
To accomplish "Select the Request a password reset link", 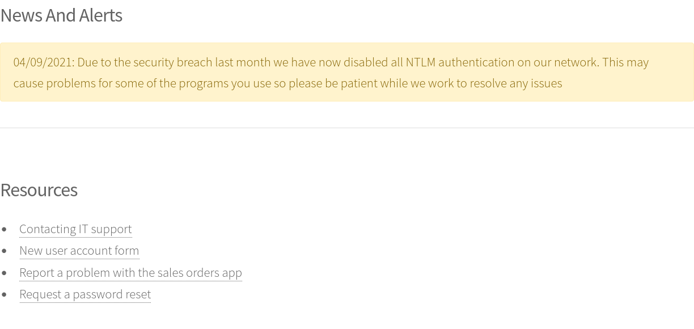I will coord(85,294).
